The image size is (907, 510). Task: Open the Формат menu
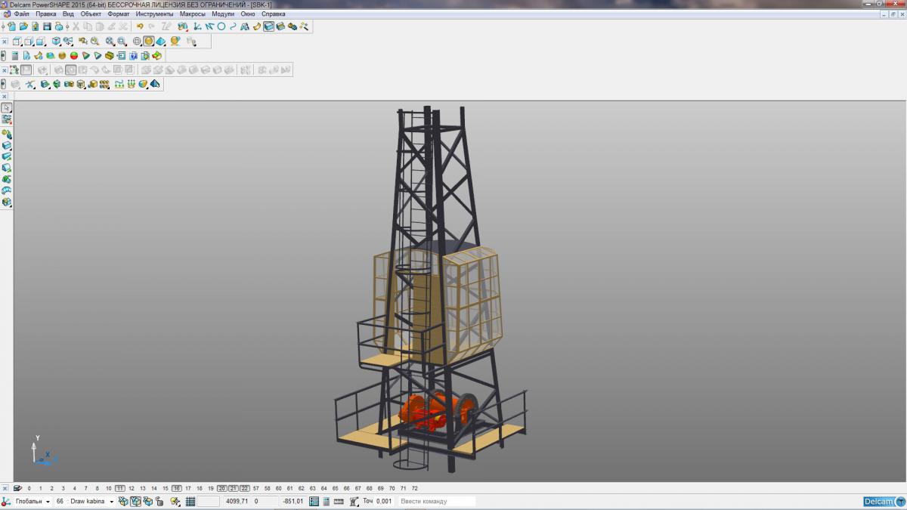pyautogui.click(x=119, y=14)
